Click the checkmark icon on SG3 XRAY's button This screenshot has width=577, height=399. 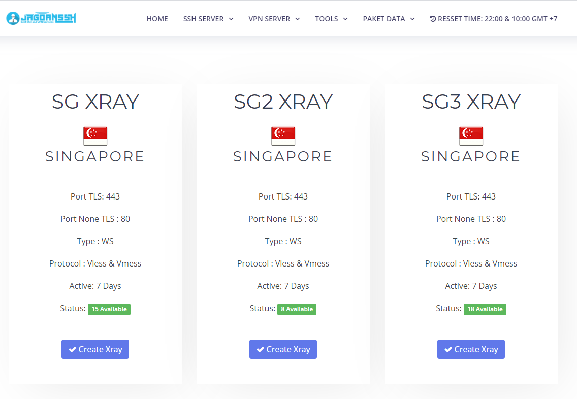click(448, 349)
